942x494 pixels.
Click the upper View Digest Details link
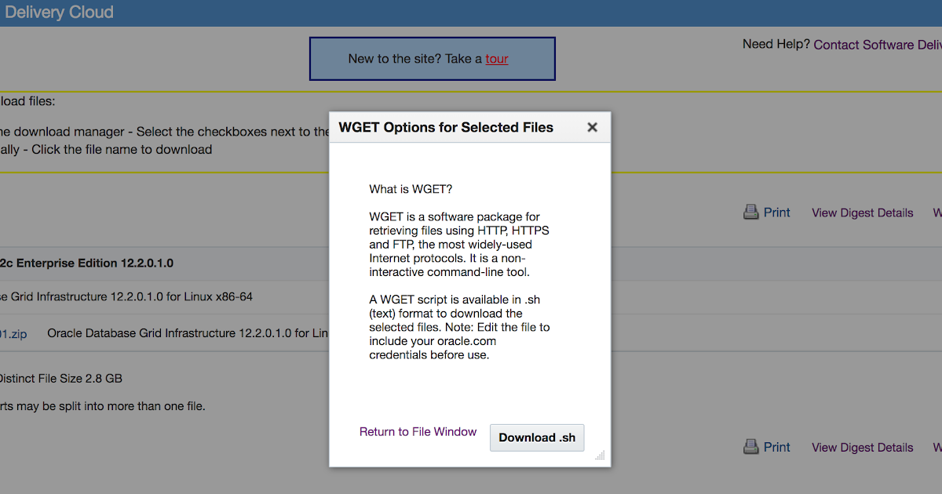click(x=862, y=212)
